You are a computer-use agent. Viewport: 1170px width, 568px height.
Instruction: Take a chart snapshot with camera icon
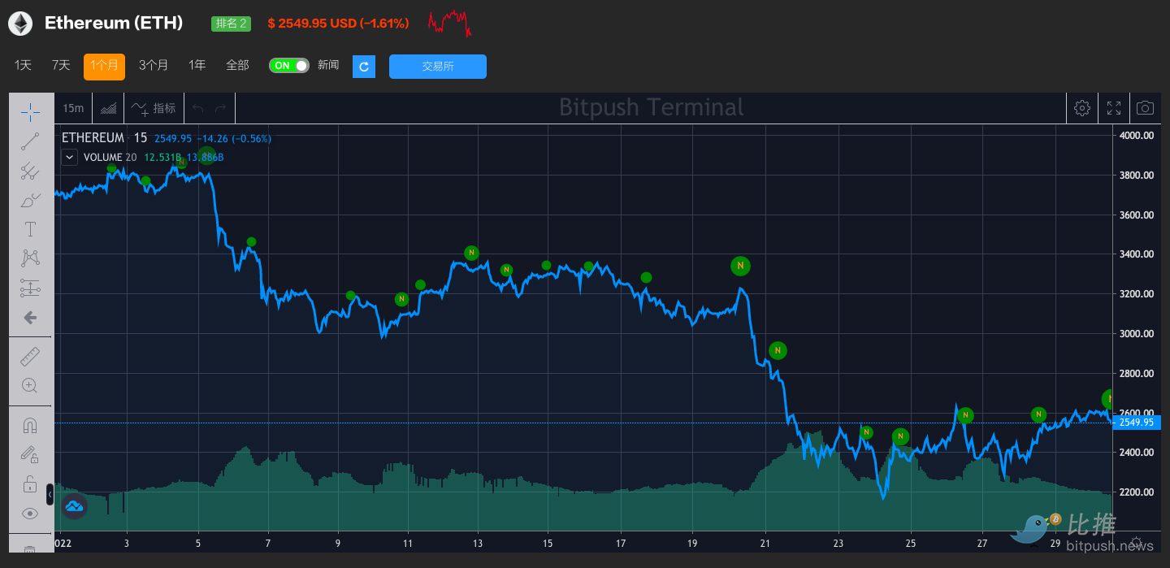(x=1145, y=108)
